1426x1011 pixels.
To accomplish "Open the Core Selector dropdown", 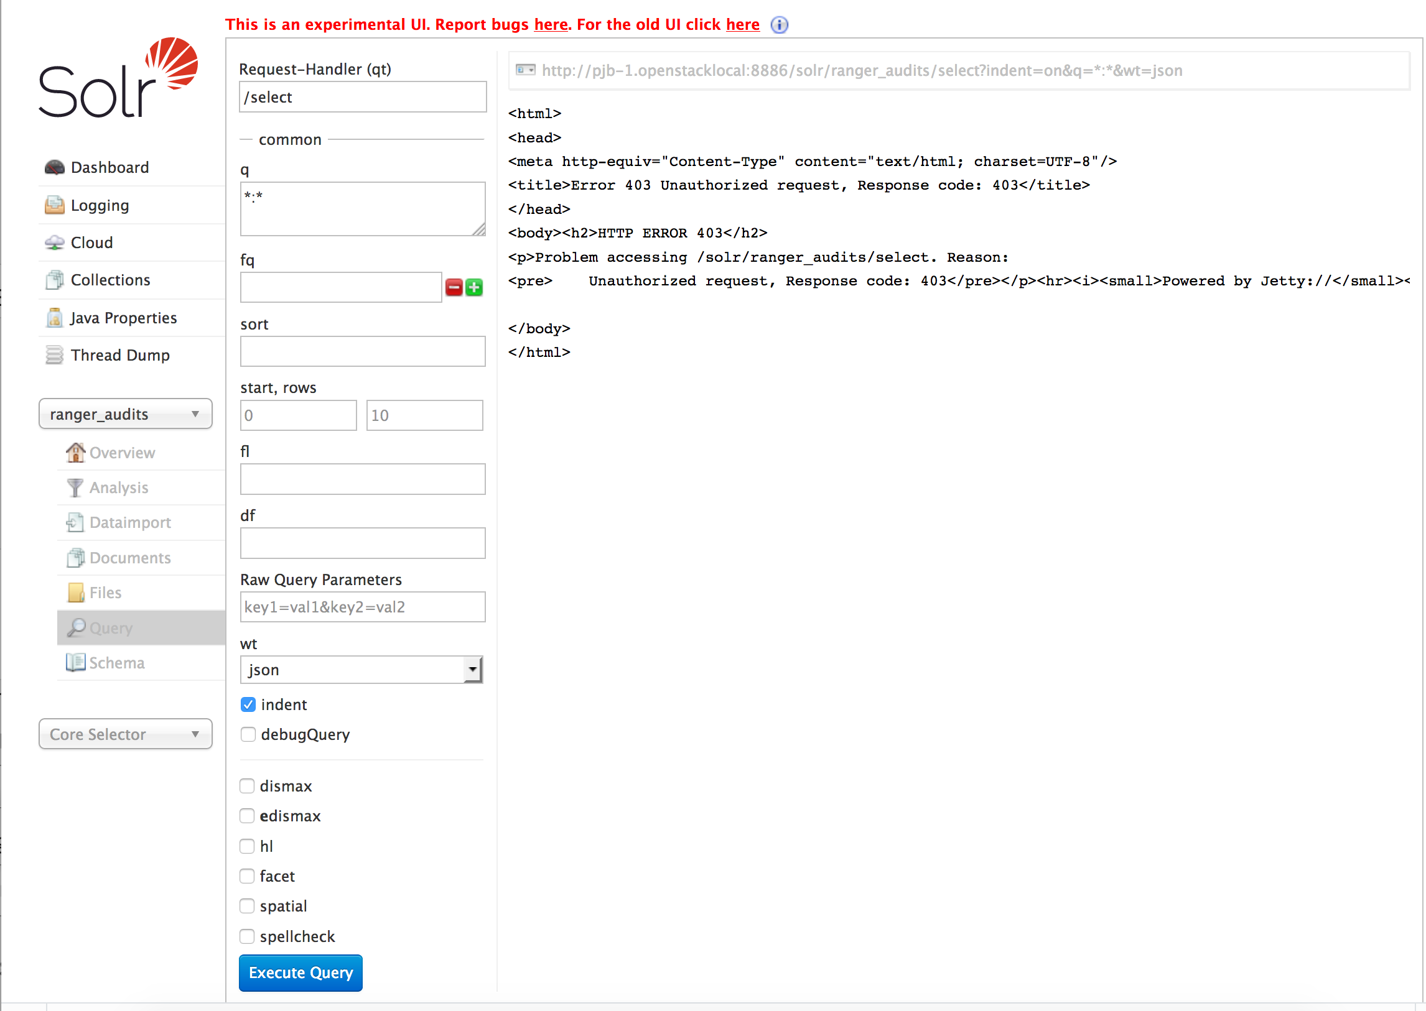I will point(125,734).
